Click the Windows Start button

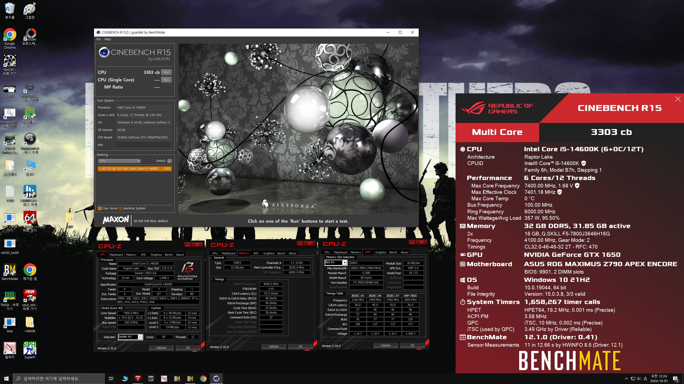click(6, 378)
